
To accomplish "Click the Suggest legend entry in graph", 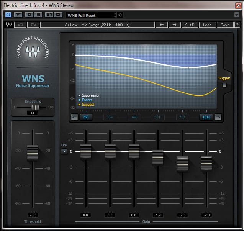I will (x=86, y=105).
